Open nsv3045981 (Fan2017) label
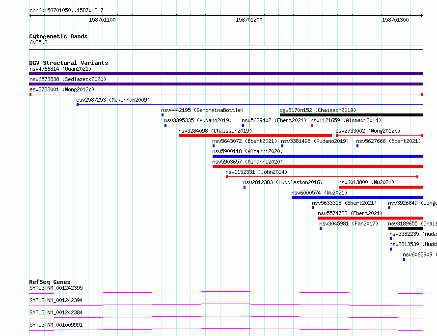437x336 pixels. pos(349,224)
